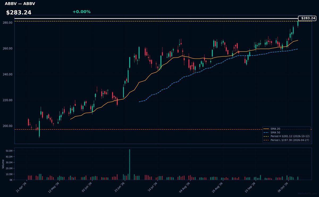Click the tallest volume bar above 50M
Viewport: 319px width, 197px height.
tap(130, 165)
